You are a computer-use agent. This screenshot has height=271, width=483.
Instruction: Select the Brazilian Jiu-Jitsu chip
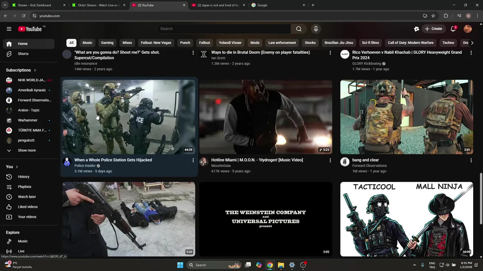coord(339,43)
